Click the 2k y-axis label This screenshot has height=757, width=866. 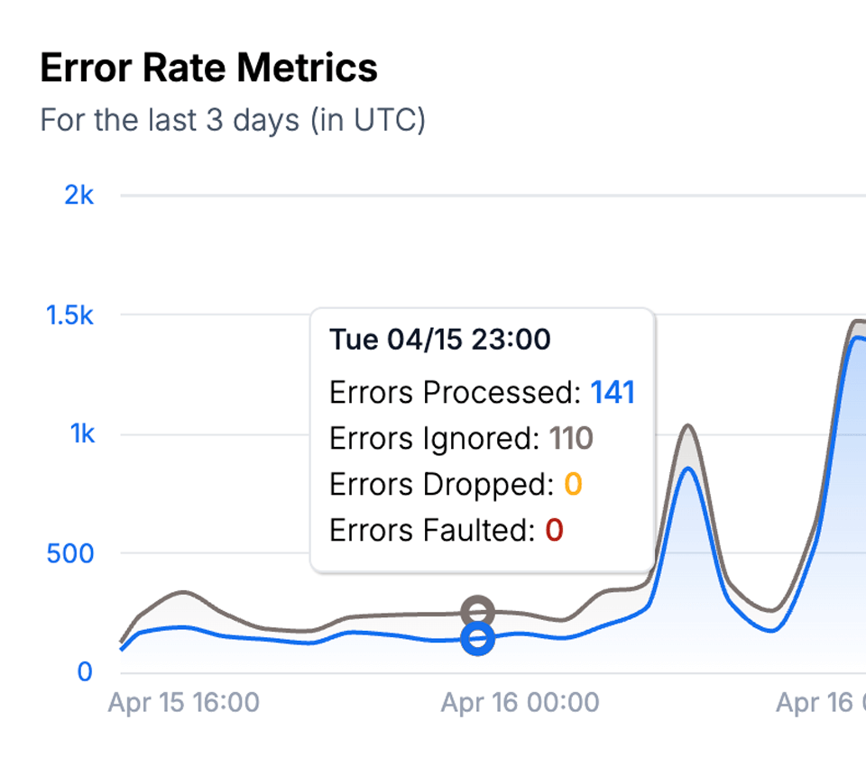pyautogui.click(x=79, y=196)
